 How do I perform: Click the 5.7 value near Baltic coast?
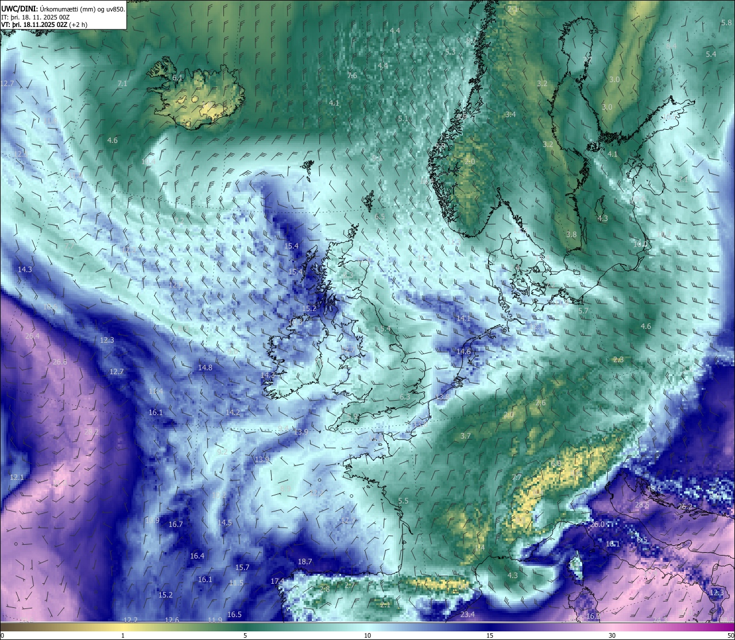tap(583, 311)
